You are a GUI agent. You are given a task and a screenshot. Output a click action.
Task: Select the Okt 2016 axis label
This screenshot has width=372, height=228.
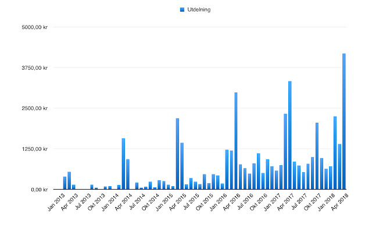click(x=259, y=202)
